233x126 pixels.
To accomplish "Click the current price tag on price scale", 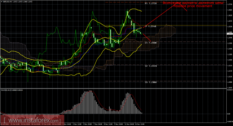I will (x=230, y=34).
